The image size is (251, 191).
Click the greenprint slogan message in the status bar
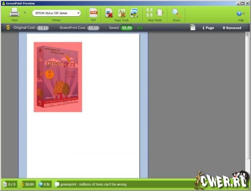pyautogui.click(x=93, y=184)
